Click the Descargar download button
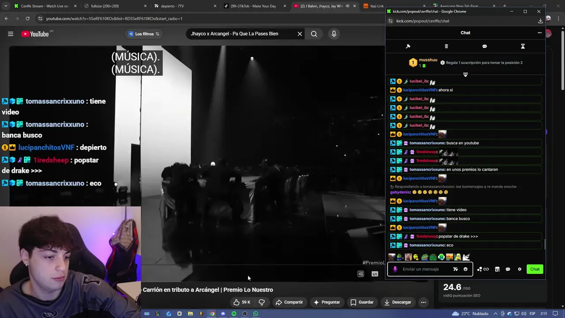565x318 pixels. 398,302
